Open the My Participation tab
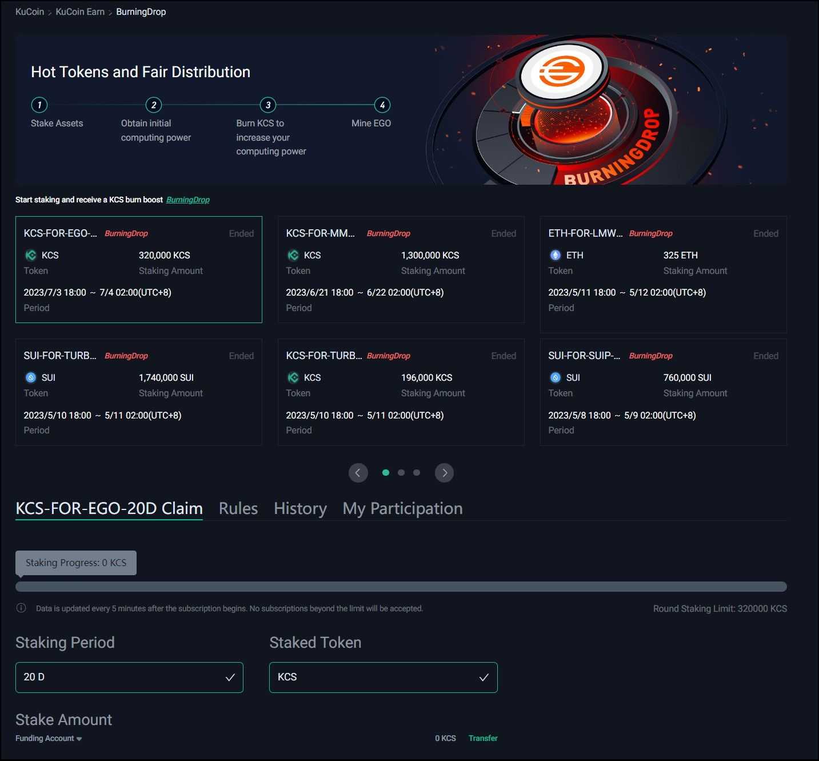The width and height of the screenshot is (819, 761). tap(402, 508)
